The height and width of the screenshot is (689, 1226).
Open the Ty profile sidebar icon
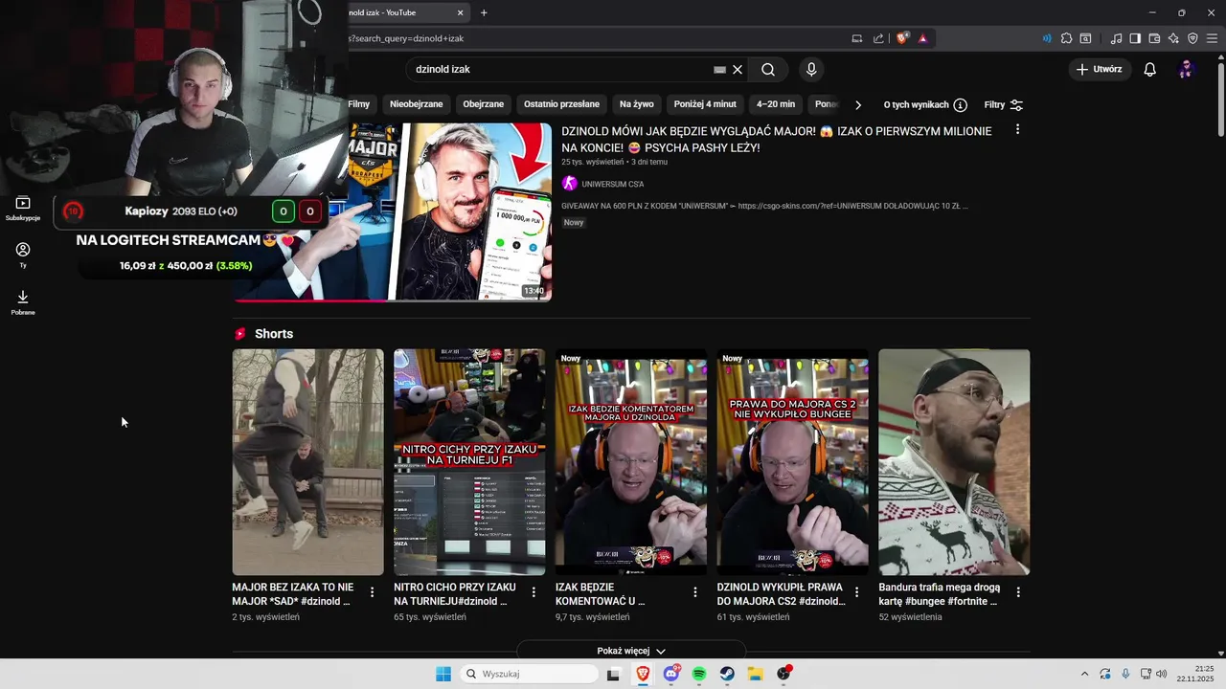click(23, 255)
